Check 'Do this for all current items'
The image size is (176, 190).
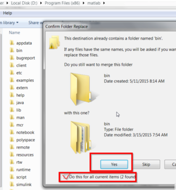click(65, 177)
